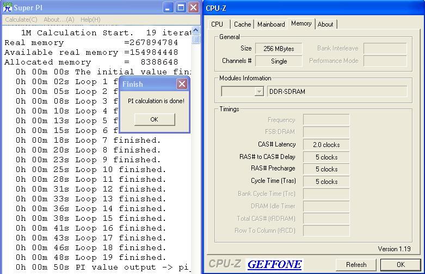Click the empty Performance Mode field
The width and height of the screenshot is (425, 274).
click(x=385, y=61)
